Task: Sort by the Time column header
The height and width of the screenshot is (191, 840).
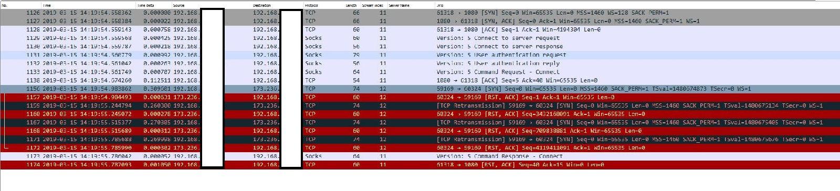Action: (47, 5)
